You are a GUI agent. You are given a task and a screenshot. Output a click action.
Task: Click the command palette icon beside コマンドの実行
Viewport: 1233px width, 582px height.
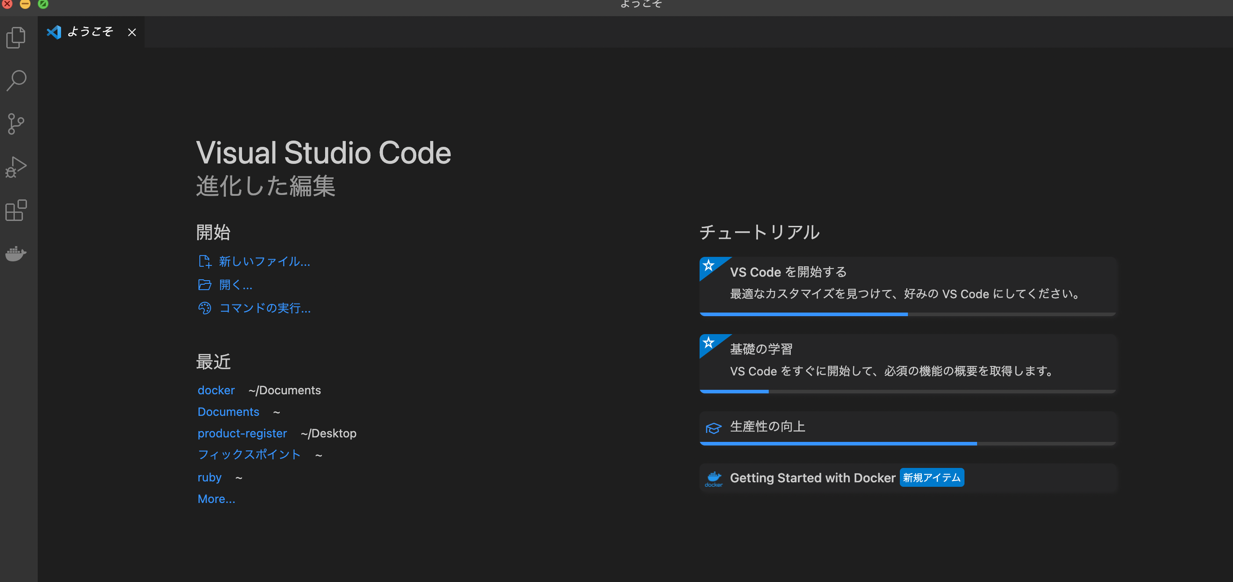(205, 308)
